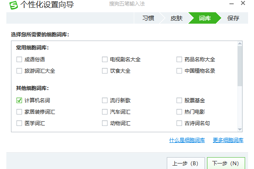This screenshot has height=169, width=254.
Task: Enable the 流行新歌 checkbox
Action: pyautogui.click(x=105, y=101)
